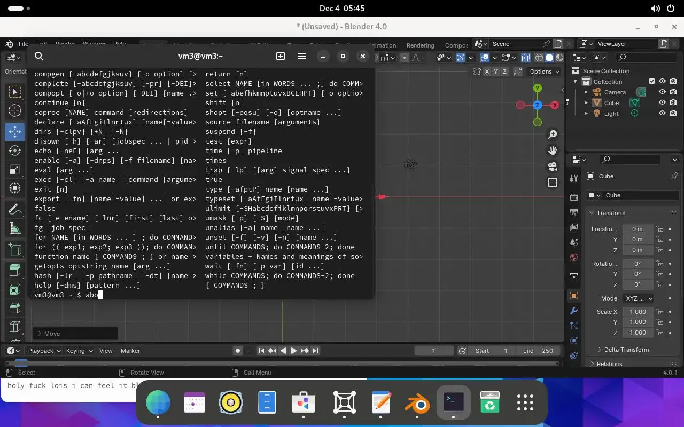Open the Physics properties tab
Screen dimensions: 684x427
click(x=574, y=341)
